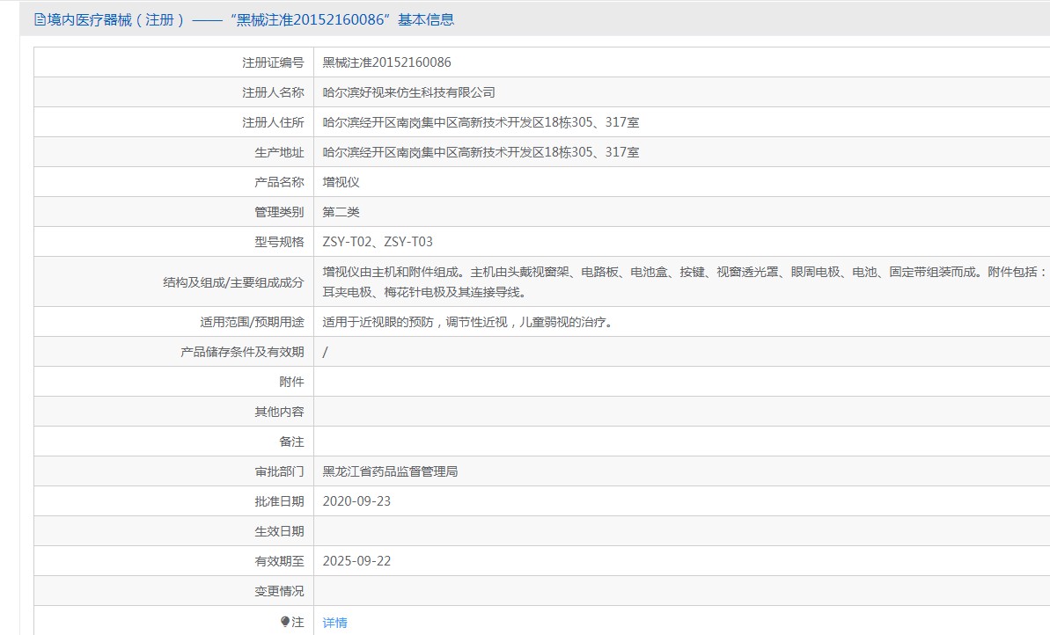Click registrant name 哈尔滨好视来仿生科技有限公司

pos(409,92)
